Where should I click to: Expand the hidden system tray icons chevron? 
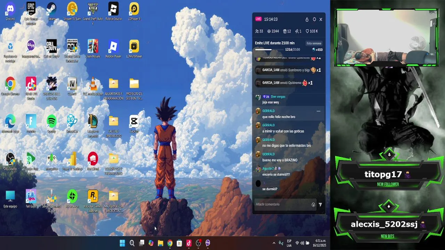[x=274, y=243]
